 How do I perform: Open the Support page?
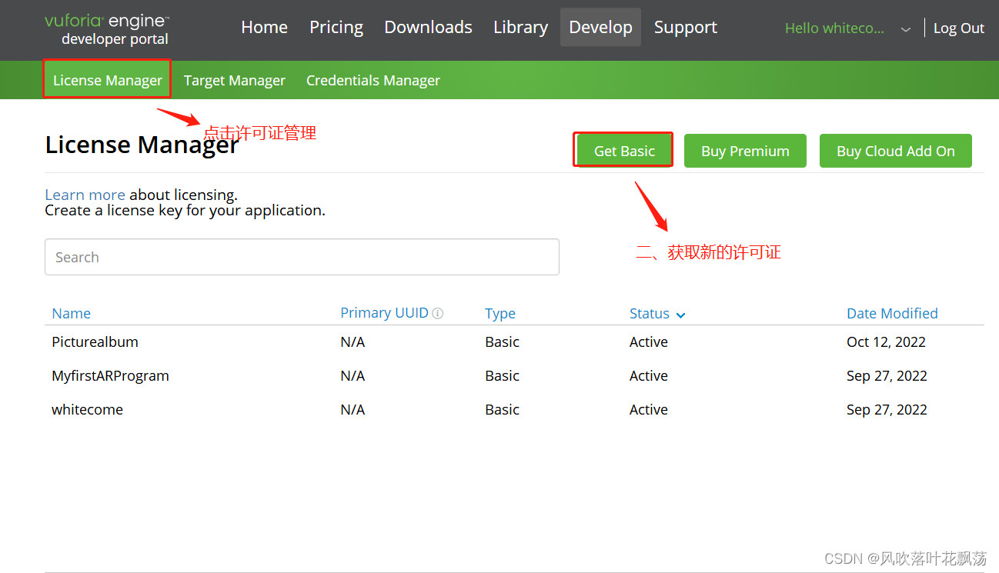(x=685, y=27)
